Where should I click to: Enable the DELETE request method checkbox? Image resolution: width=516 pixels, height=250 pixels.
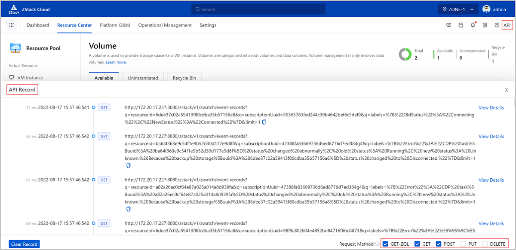(x=485, y=244)
